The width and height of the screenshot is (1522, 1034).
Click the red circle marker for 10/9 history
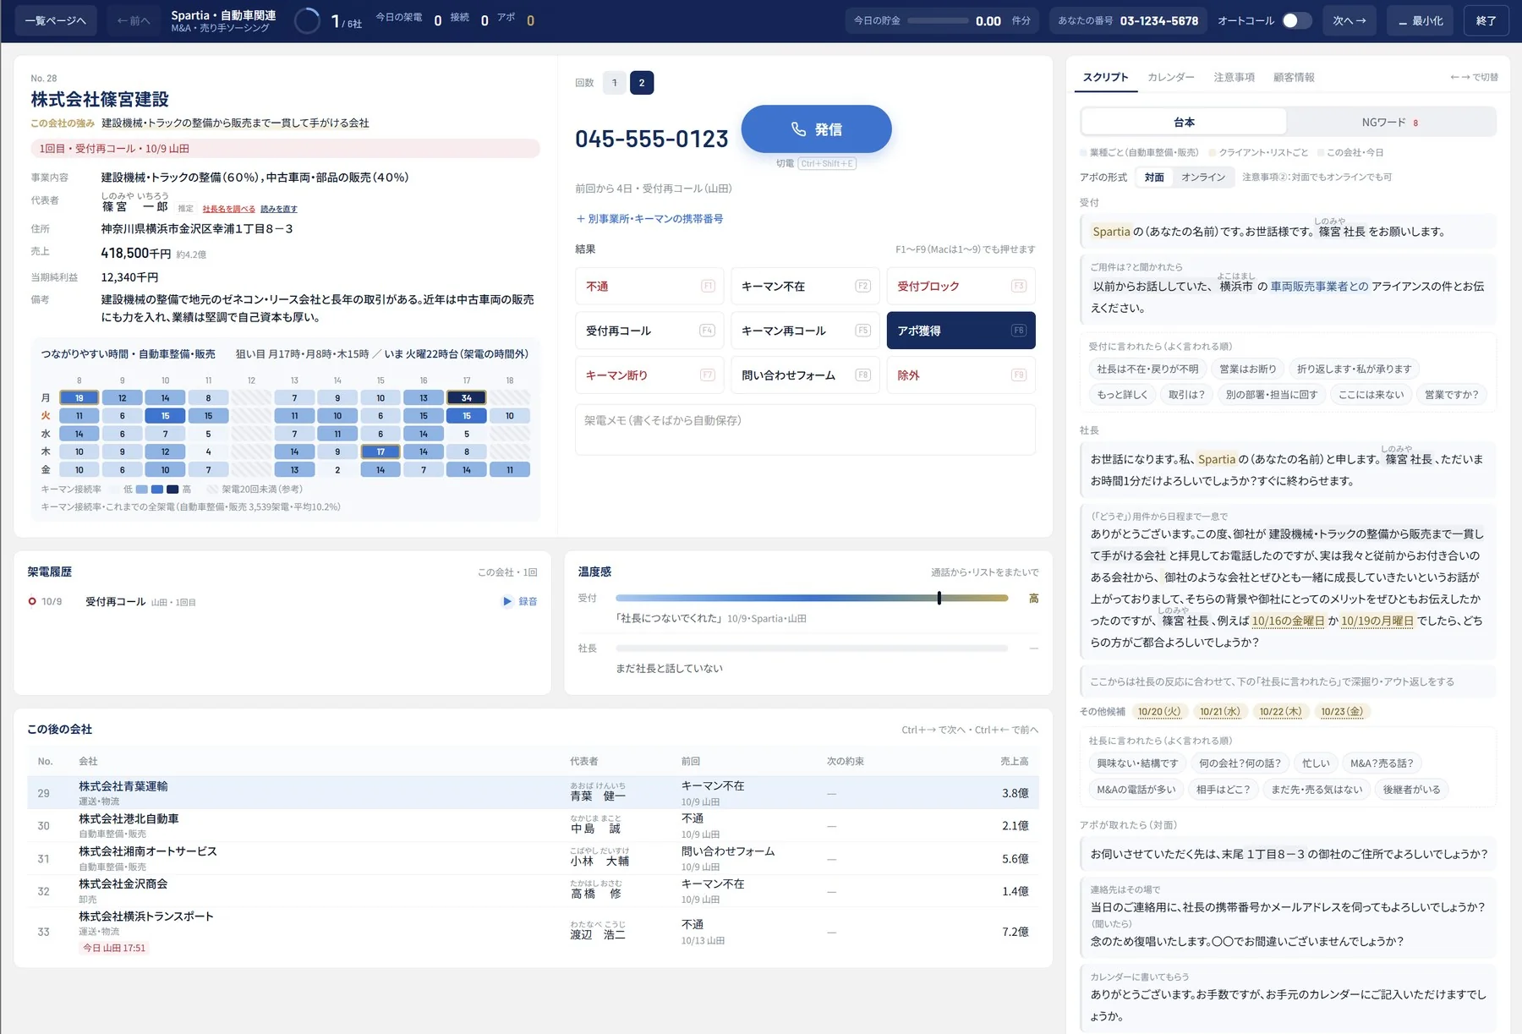(x=32, y=602)
